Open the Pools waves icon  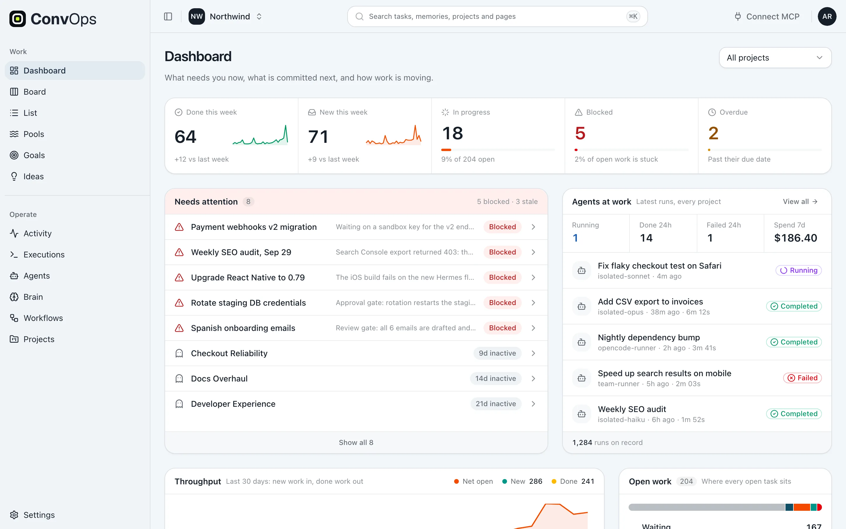coord(14,134)
